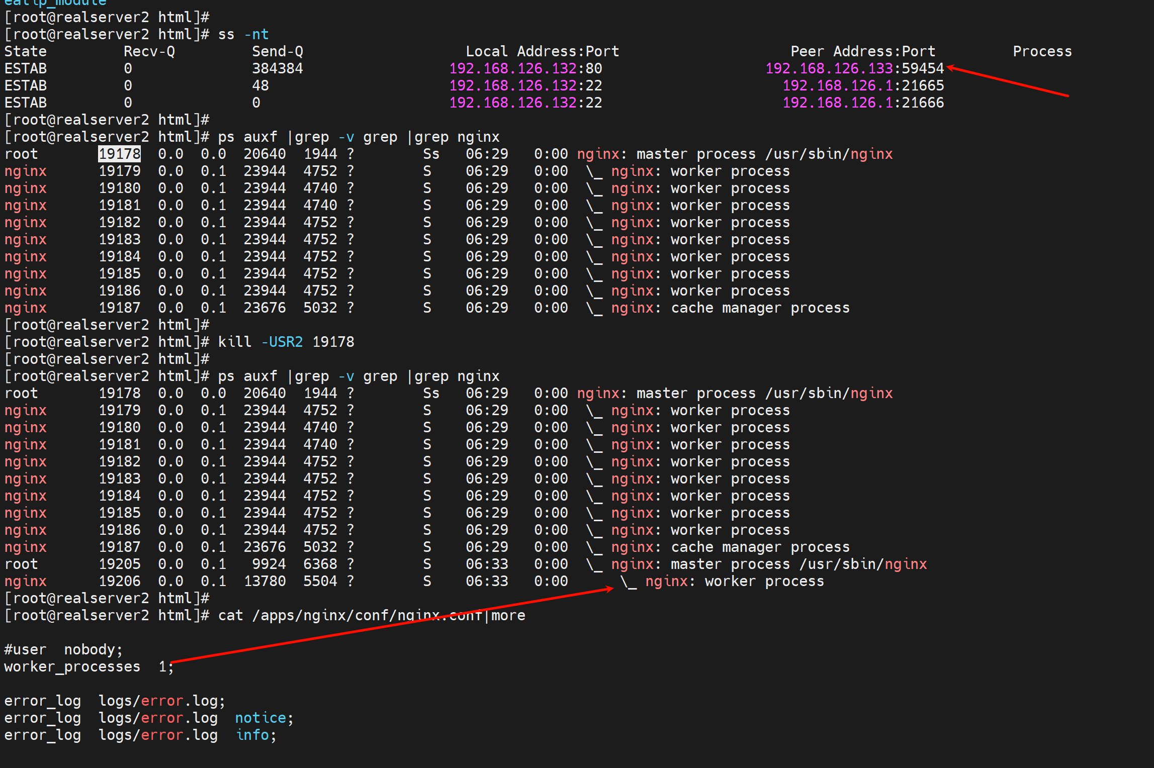Click the 'notice' log level text
1154x768 pixels.
coord(260,718)
